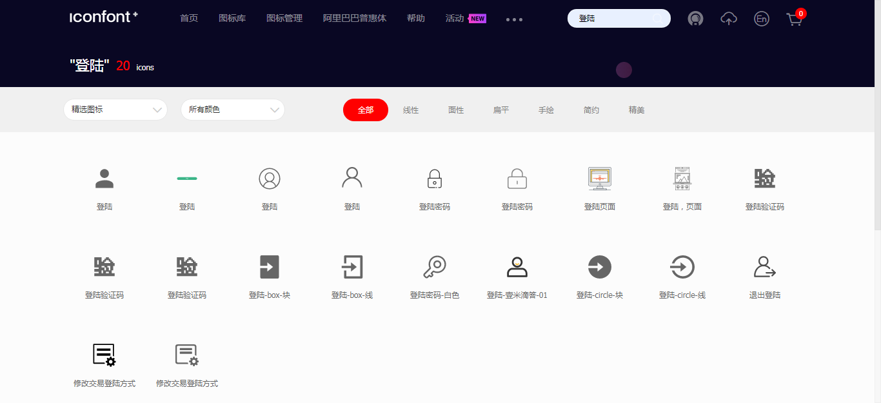Open the 活动 NEW link
This screenshot has width=881, height=403.
tap(466, 18)
